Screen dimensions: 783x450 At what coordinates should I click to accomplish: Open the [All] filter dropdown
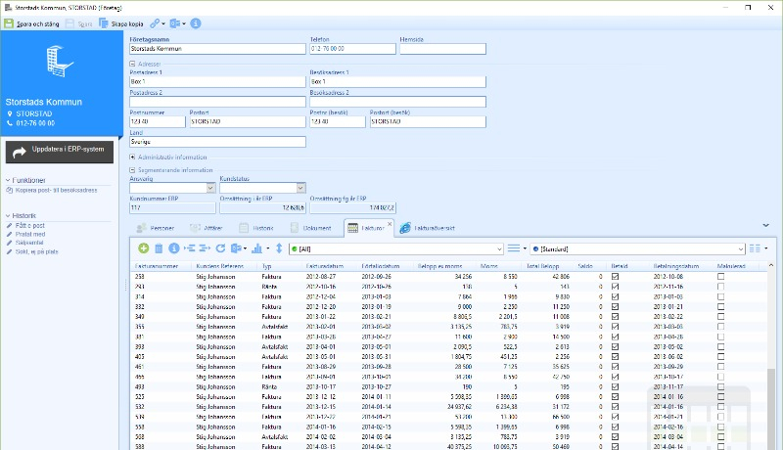click(499, 248)
